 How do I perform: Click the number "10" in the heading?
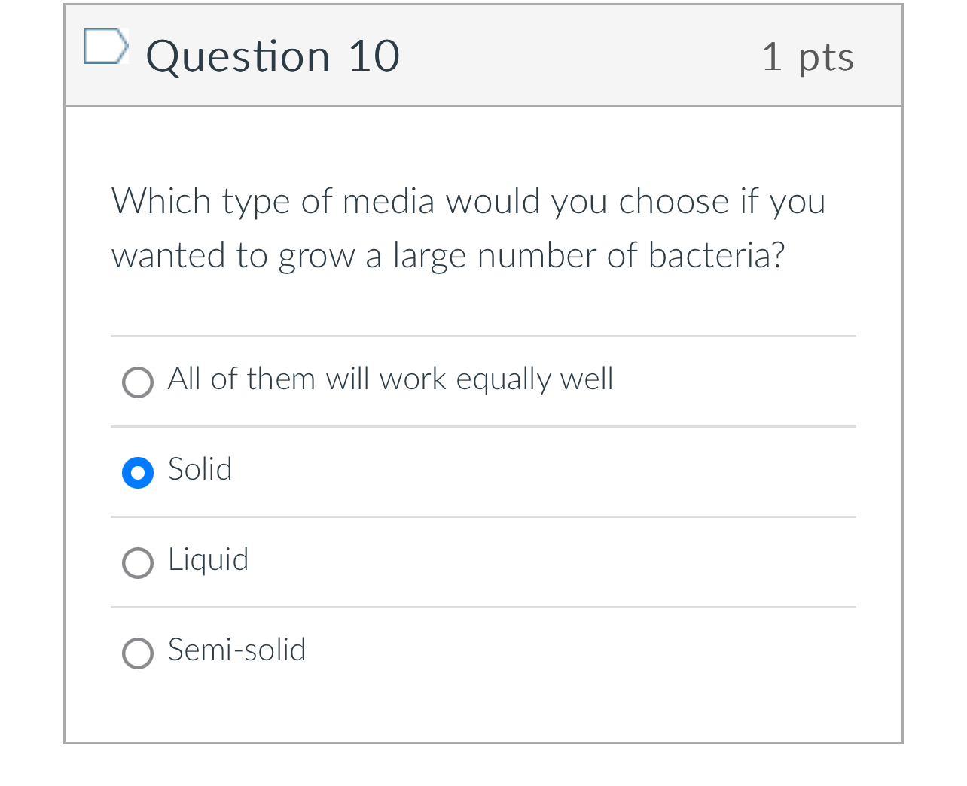[374, 56]
